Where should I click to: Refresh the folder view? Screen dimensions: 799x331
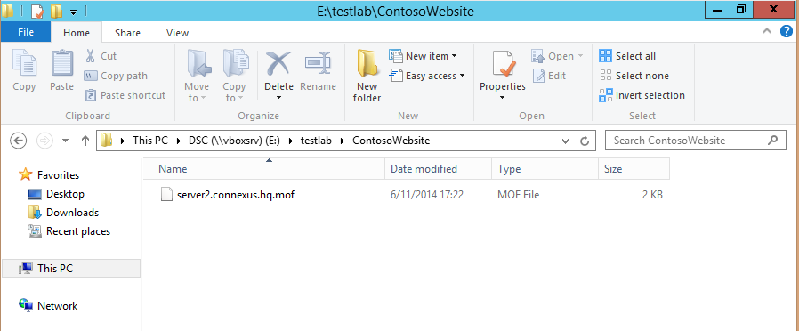pyautogui.click(x=585, y=141)
